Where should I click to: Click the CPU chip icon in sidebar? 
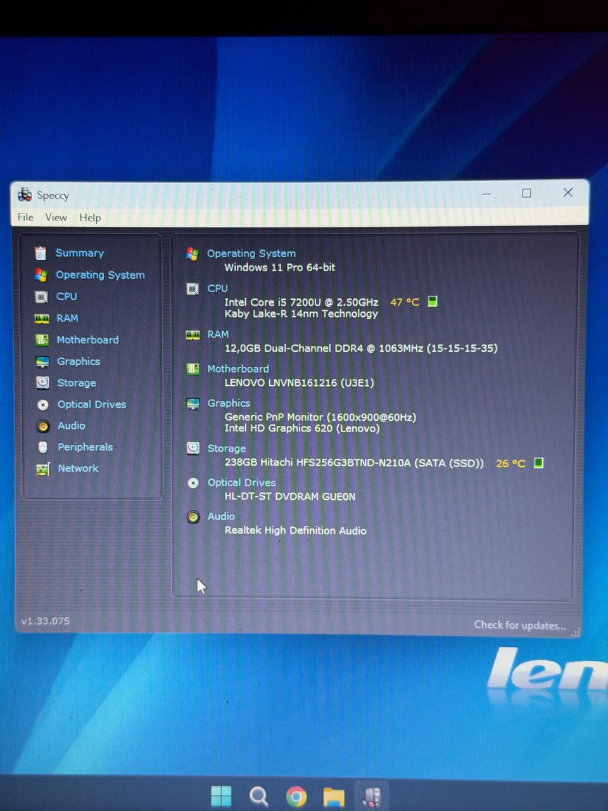click(x=41, y=297)
